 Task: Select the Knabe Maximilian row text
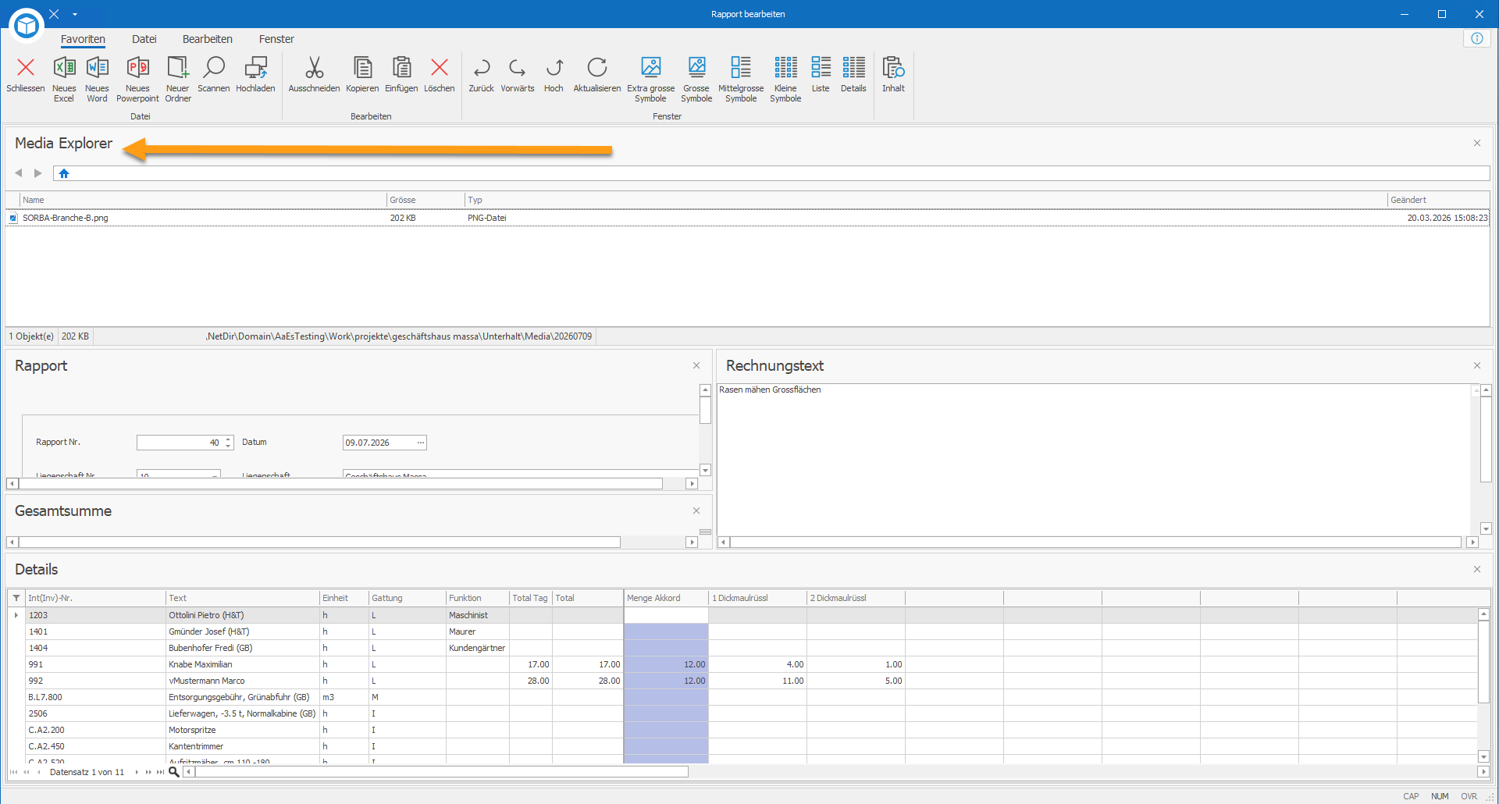[201, 664]
